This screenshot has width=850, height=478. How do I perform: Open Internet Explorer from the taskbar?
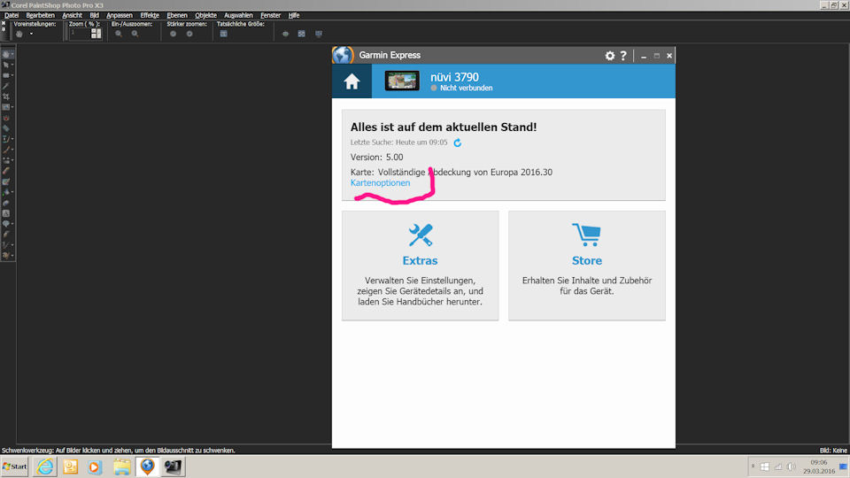[43, 466]
